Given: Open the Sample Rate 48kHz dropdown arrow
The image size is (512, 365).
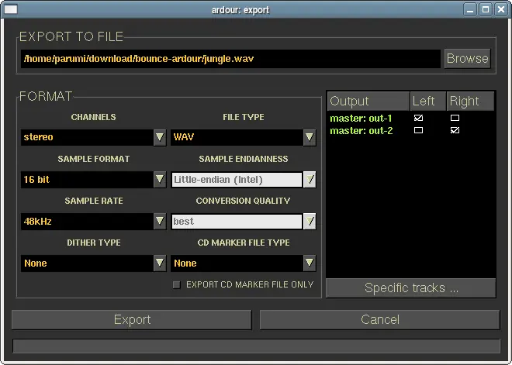Looking at the screenshot, I should 160,221.
